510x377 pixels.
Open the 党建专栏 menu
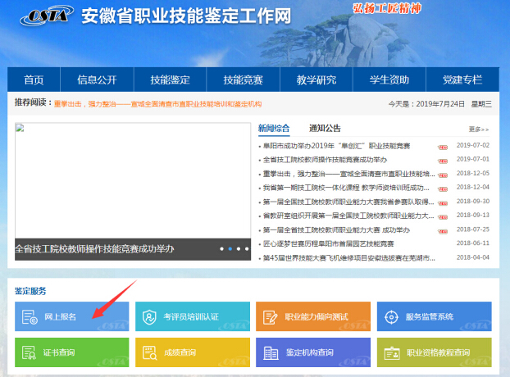click(462, 79)
